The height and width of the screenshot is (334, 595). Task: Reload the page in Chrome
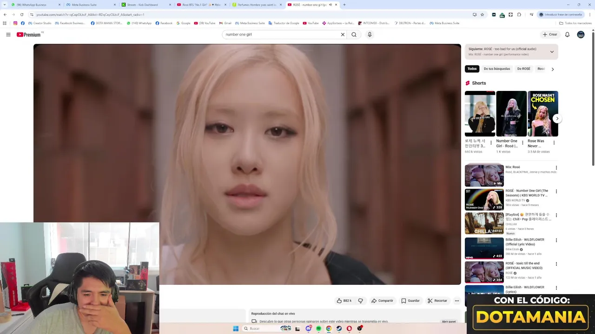tap(22, 14)
